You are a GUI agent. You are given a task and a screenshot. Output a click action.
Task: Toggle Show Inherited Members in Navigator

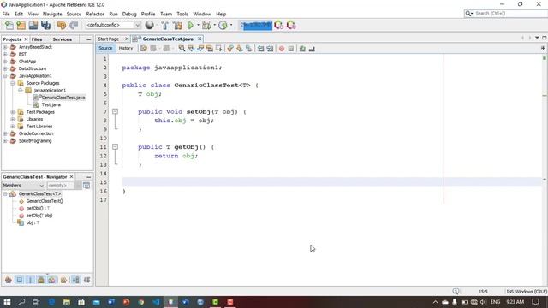point(9,280)
